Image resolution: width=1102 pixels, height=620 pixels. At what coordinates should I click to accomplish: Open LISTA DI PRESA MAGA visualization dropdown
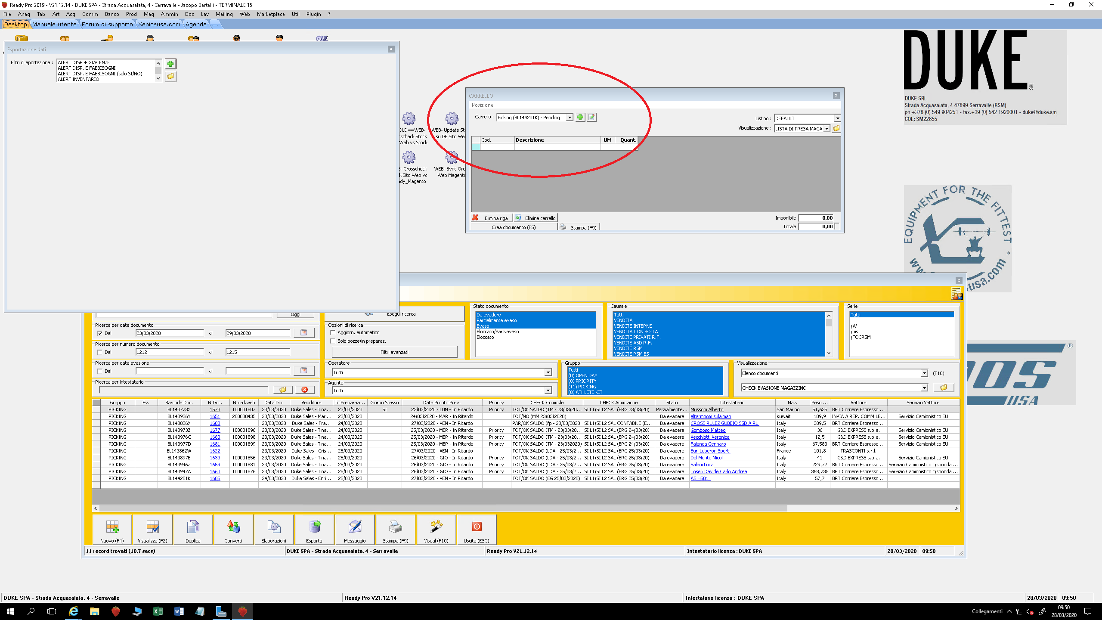826,129
